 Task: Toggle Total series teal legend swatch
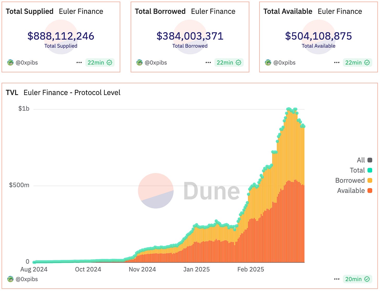[370, 170]
